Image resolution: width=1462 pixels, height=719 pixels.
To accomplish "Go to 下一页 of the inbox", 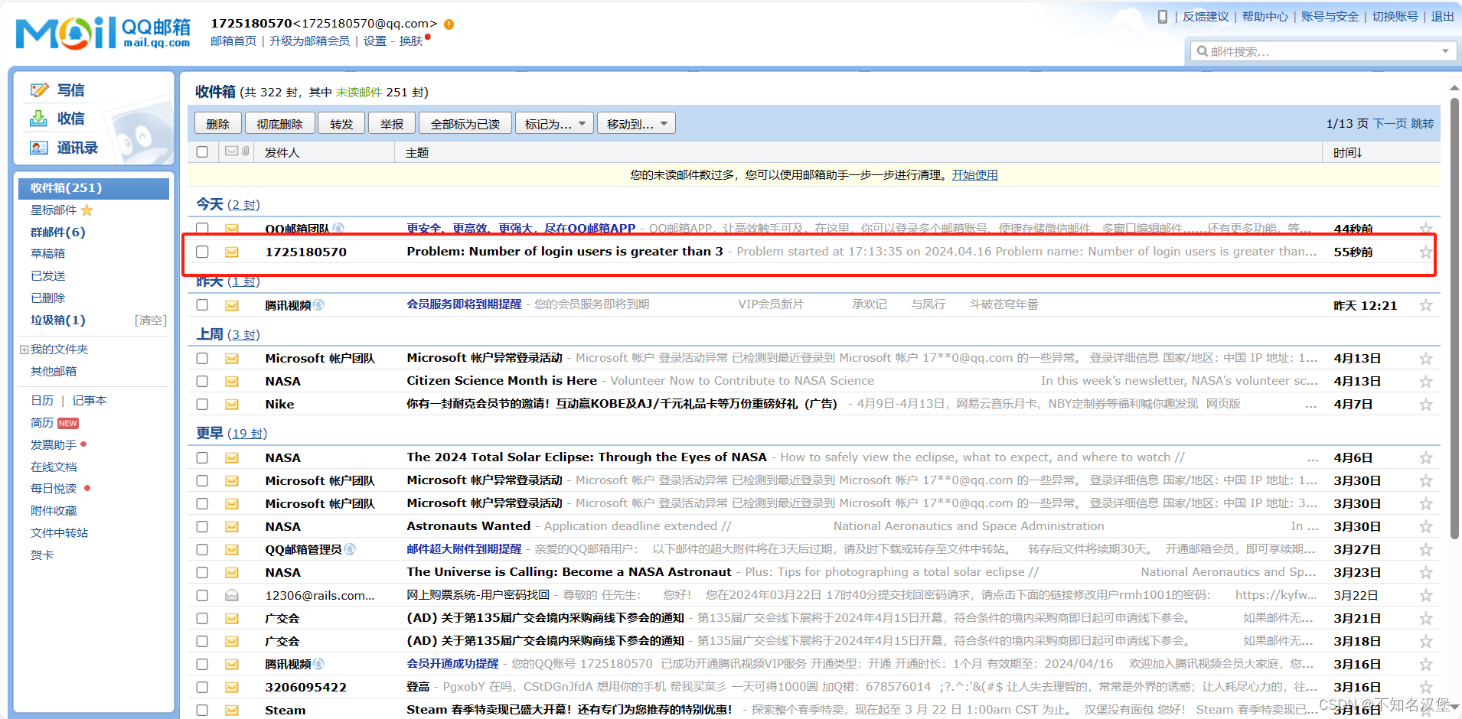I will click(x=1390, y=124).
